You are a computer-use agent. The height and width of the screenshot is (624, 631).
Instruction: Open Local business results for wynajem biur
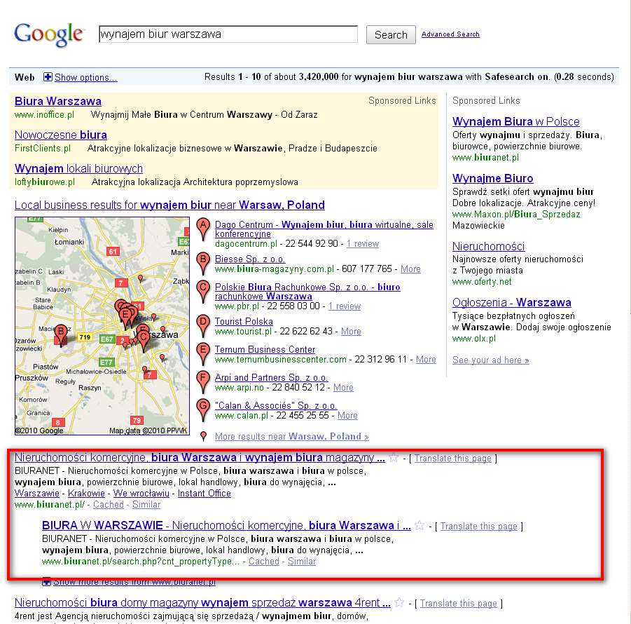coord(169,205)
